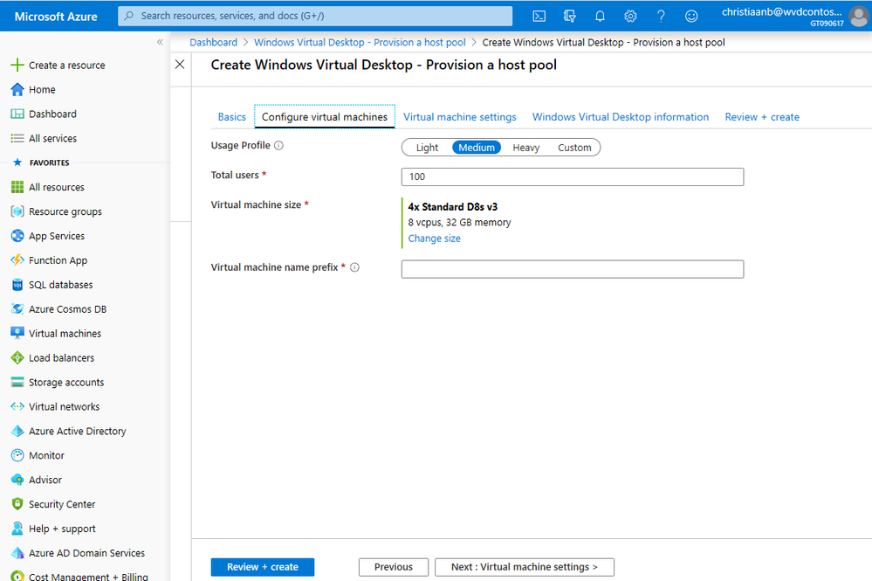This screenshot has width=872, height=581.
Task: Click the Virtual machines monitor icon
Action: (x=17, y=334)
